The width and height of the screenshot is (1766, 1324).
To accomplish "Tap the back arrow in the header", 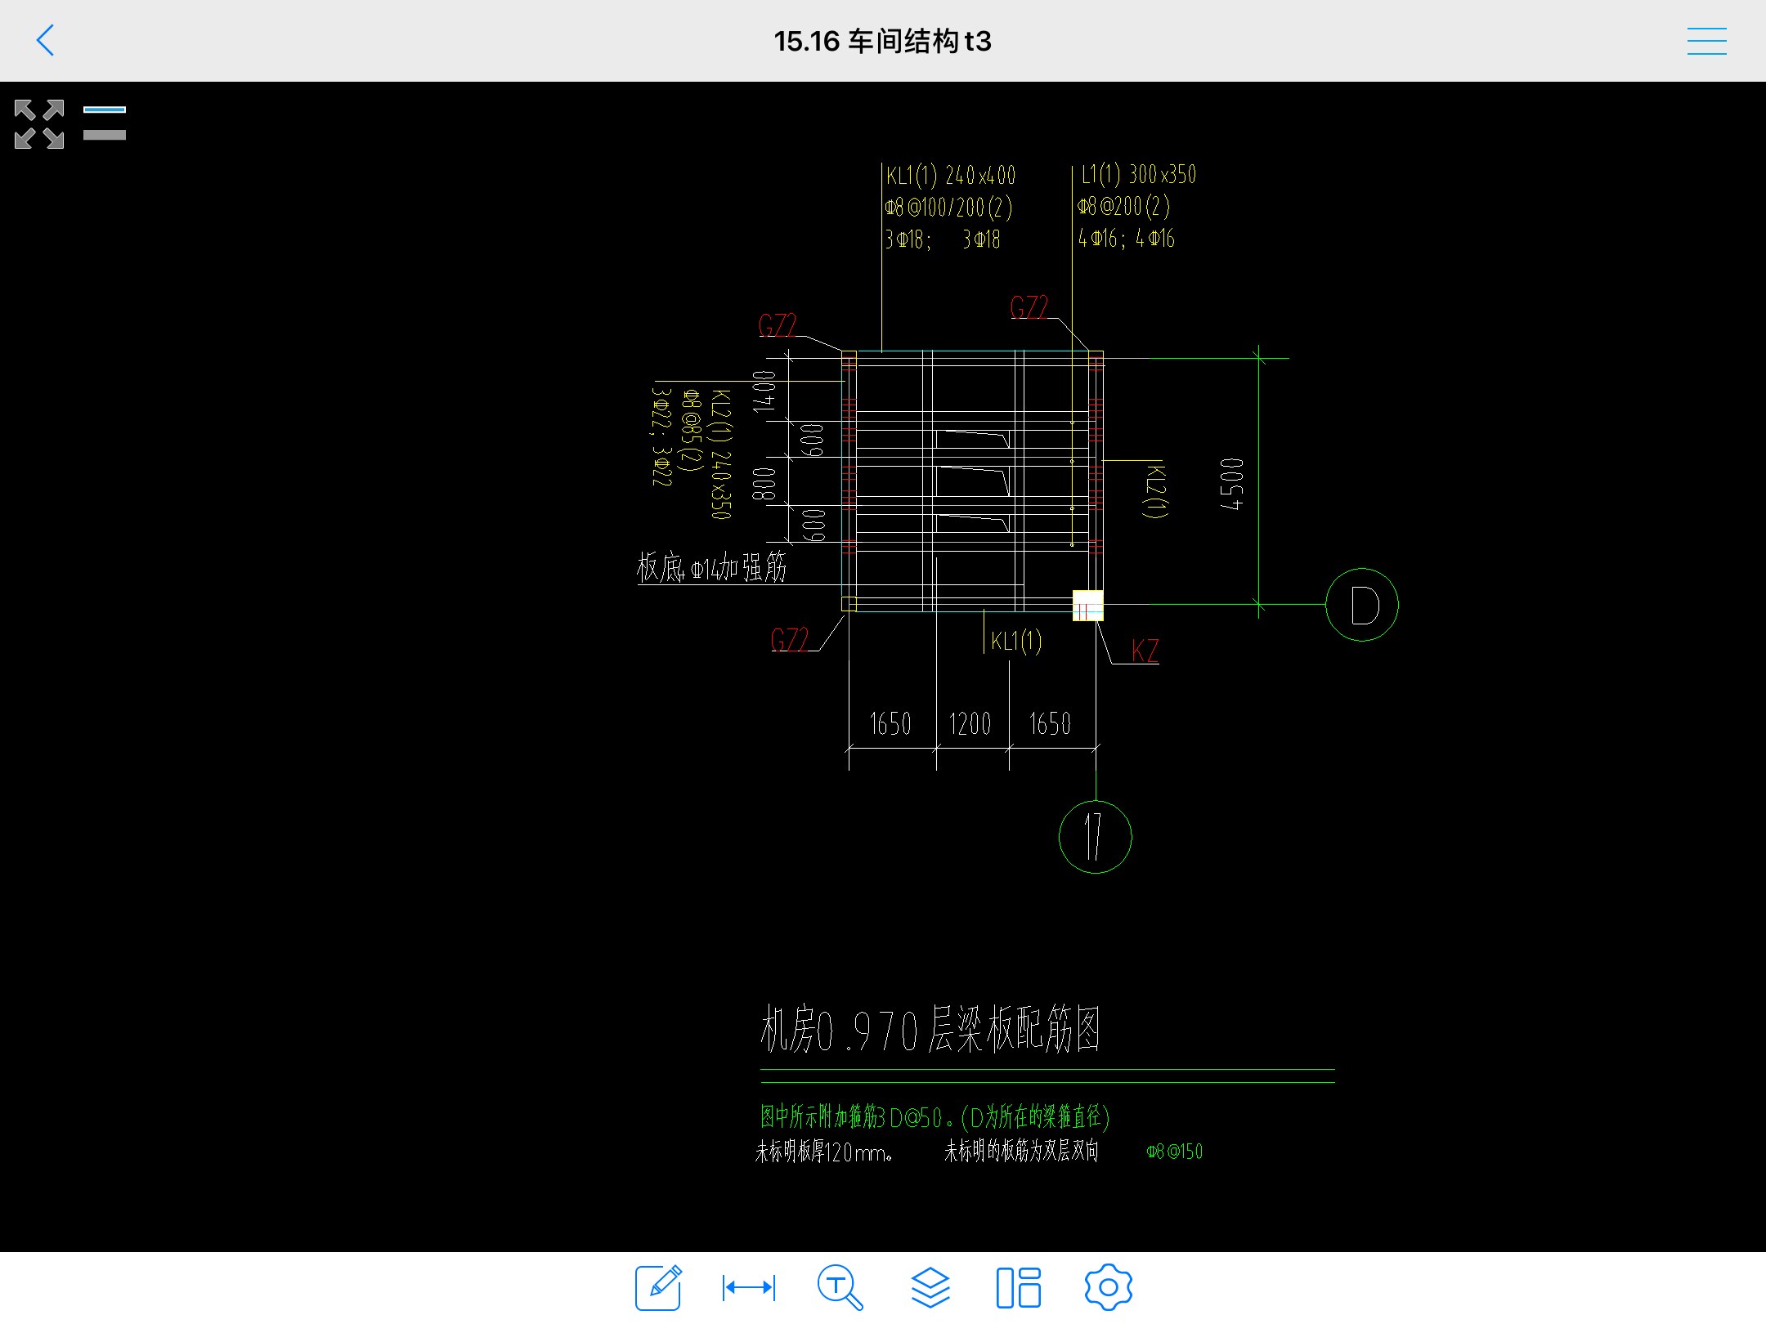I will 46,40.
